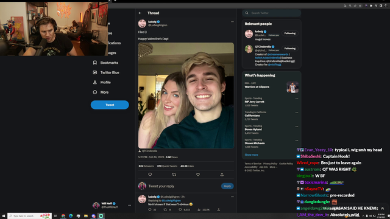Click the Reply button
Screen dimensions: 390x219
click(x=227, y=186)
